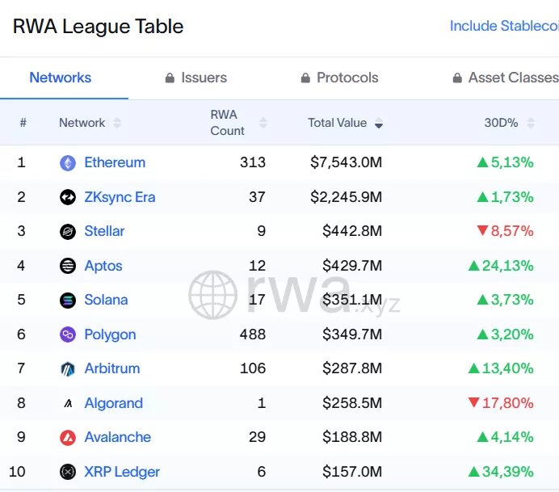
Task: Sort by RWA Count column arrows
Action: [263, 123]
